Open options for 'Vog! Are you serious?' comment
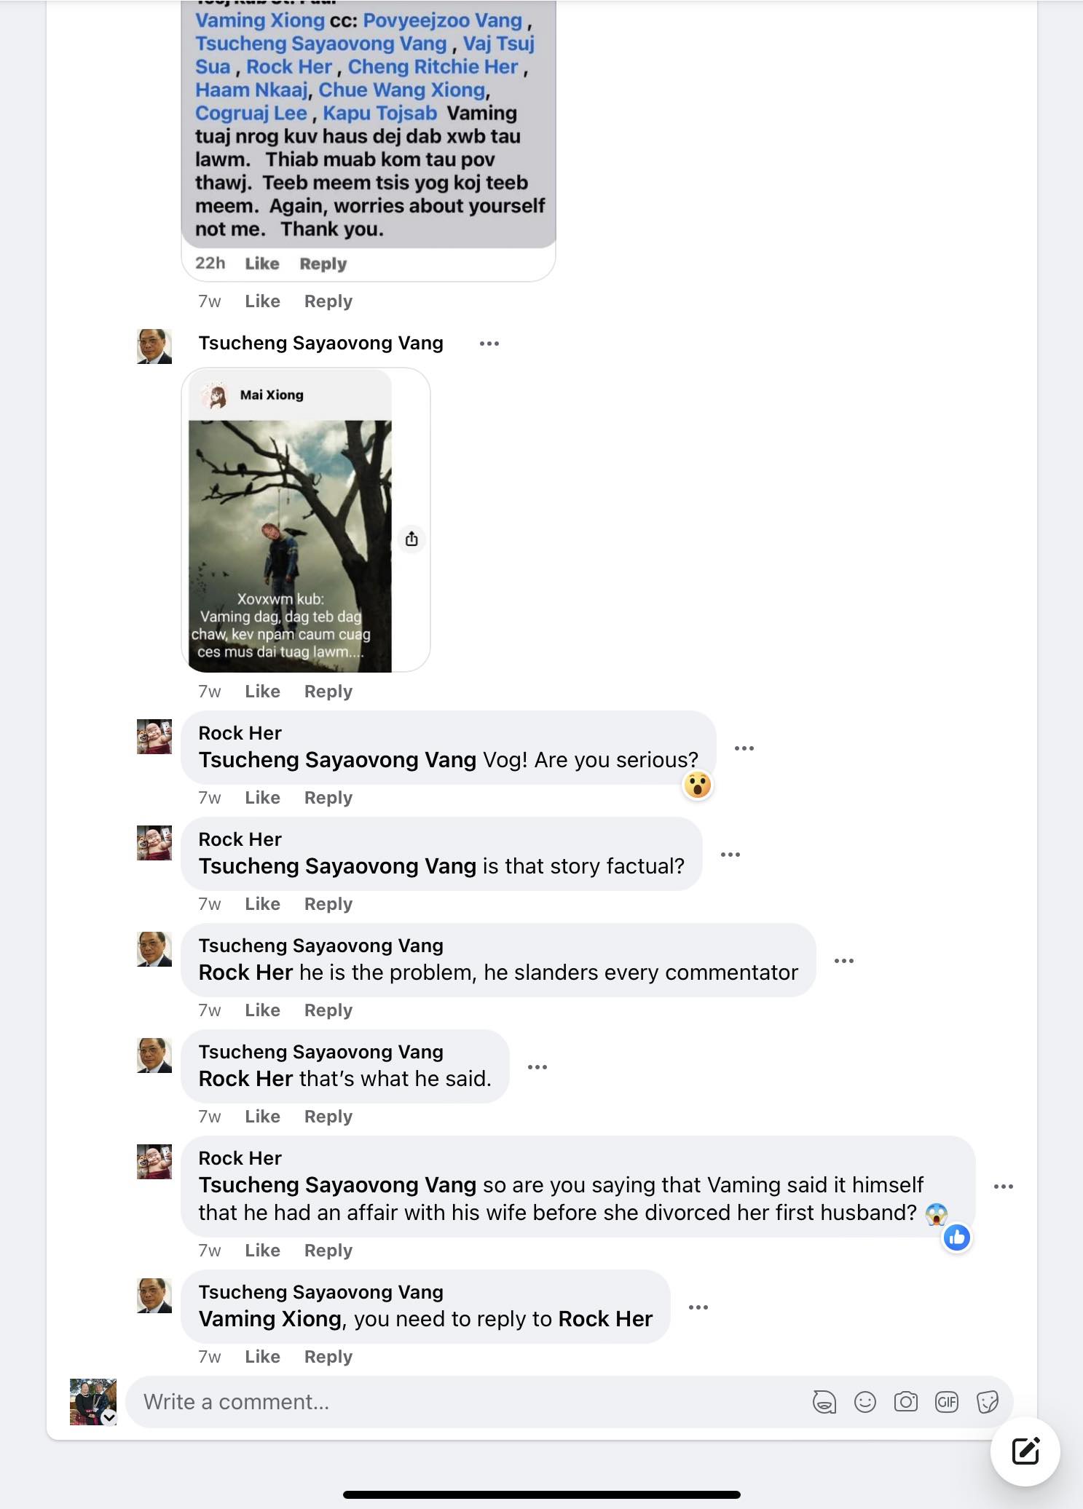Screen dimensions: 1083x1509 [x=744, y=748]
